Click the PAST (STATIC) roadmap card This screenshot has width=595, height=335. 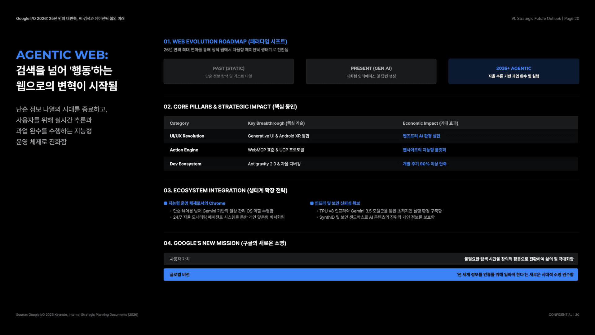coord(229,71)
